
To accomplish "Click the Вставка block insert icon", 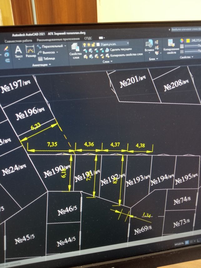I will coord(149,43).
